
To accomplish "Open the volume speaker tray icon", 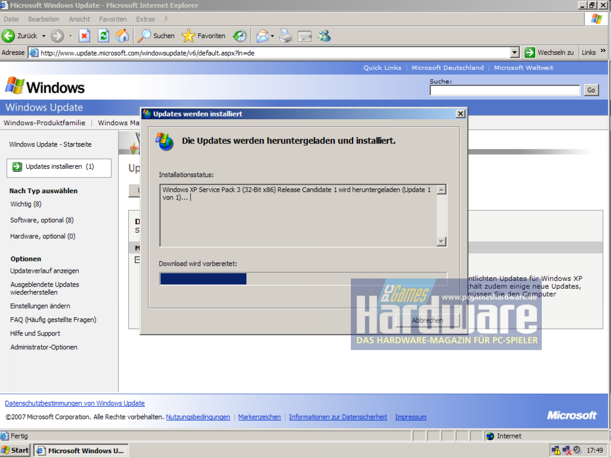I will (x=577, y=450).
